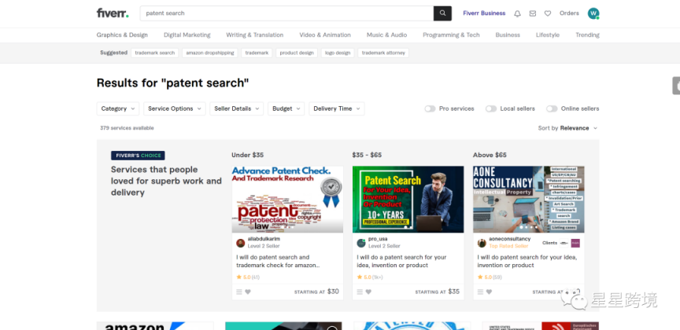The width and height of the screenshot is (680, 330).
Task: Open gig title about trademark check for amazon
Action: (x=278, y=261)
